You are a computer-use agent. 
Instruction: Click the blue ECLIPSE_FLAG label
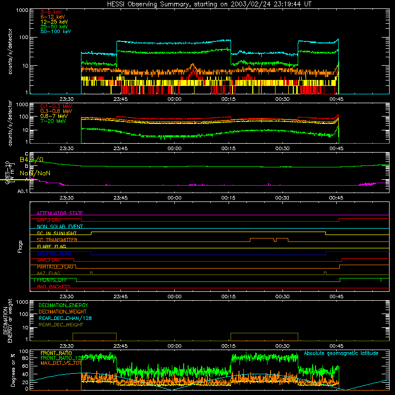click(x=54, y=253)
